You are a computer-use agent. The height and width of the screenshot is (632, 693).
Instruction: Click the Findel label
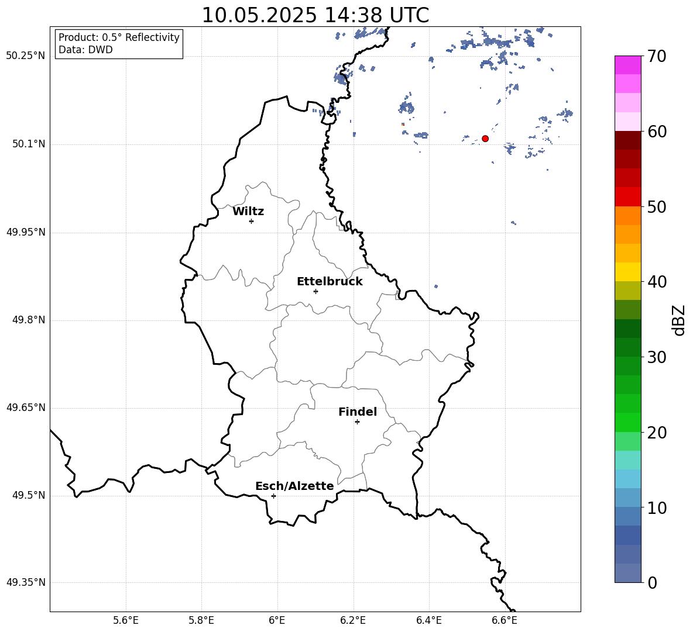(358, 412)
